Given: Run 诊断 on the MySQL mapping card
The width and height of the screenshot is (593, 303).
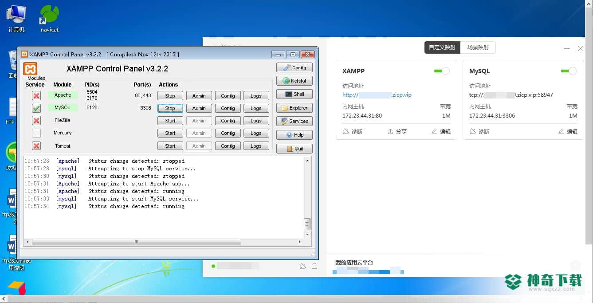Looking at the screenshot, I should click(479, 131).
